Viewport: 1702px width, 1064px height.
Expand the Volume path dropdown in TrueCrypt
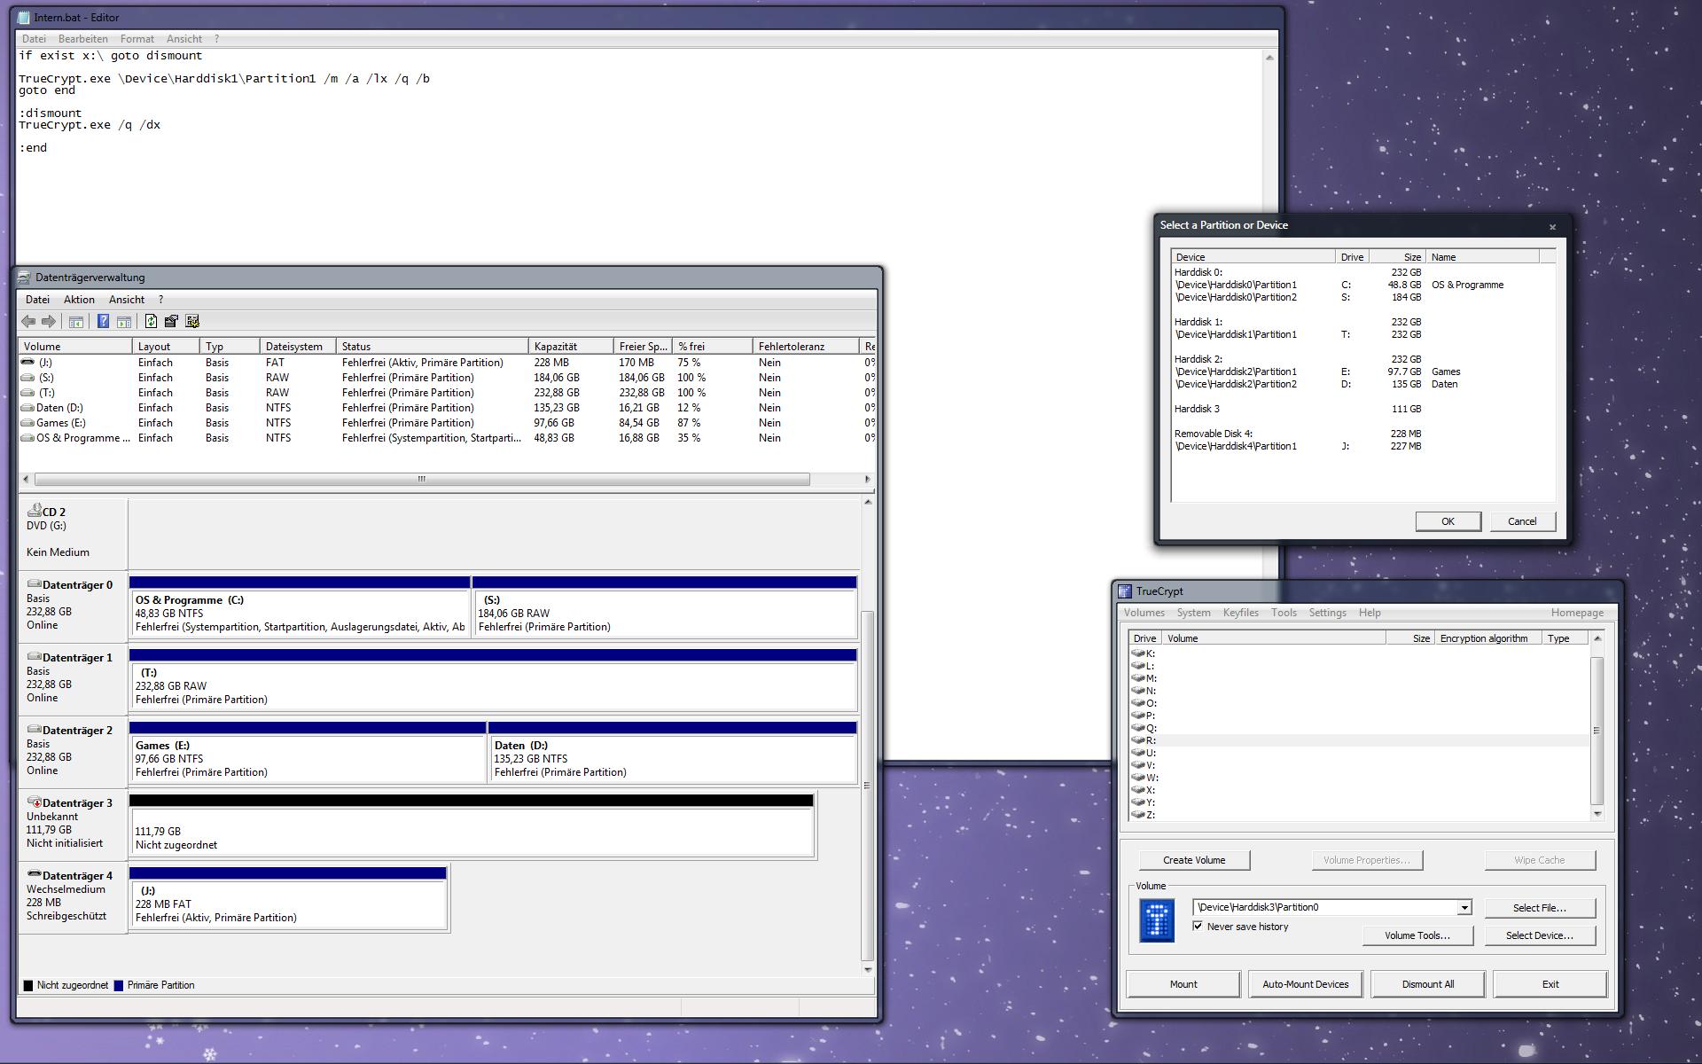tap(1464, 908)
